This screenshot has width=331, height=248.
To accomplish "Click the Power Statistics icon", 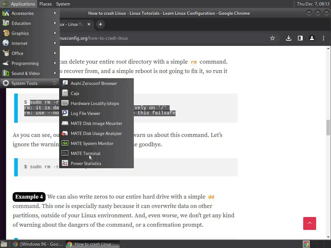I will (65, 163).
